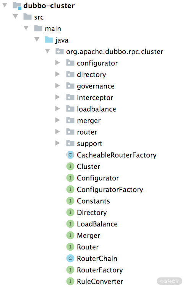Click the CacheableRouterFactory abstract class icon
This screenshot has width=185, height=287.
pos(70,155)
